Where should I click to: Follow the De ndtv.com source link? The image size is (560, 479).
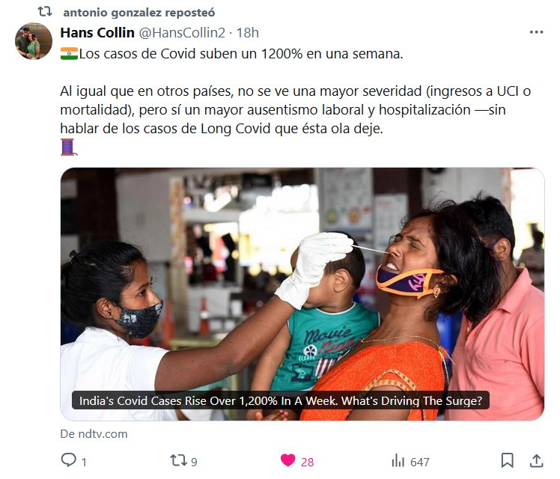tap(94, 433)
